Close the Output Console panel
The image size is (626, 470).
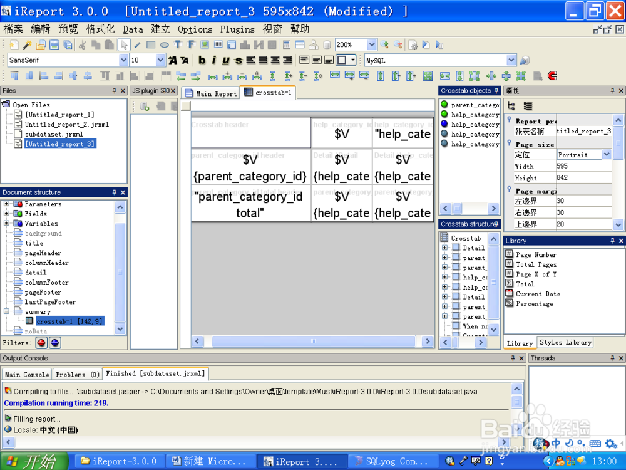[x=521, y=358]
